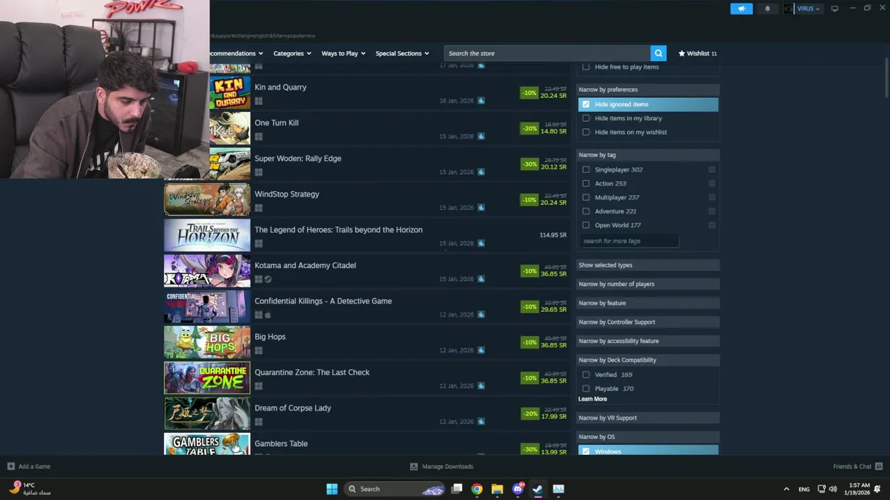Image resolution: width=890 pixels, height=500 pixels.
Task: Open the Categories dropdown menu
Action: point(292,53)
